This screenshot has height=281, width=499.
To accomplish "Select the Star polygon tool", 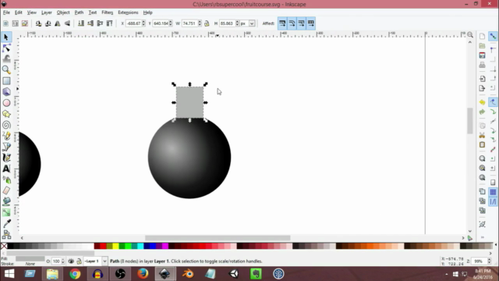I will tap(6, 114).
